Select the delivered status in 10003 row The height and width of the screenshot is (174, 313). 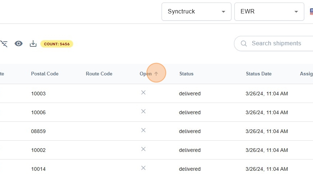click(190, 94)
